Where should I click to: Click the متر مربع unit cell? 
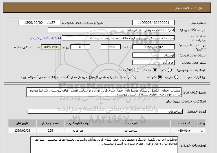click(78, 131)
